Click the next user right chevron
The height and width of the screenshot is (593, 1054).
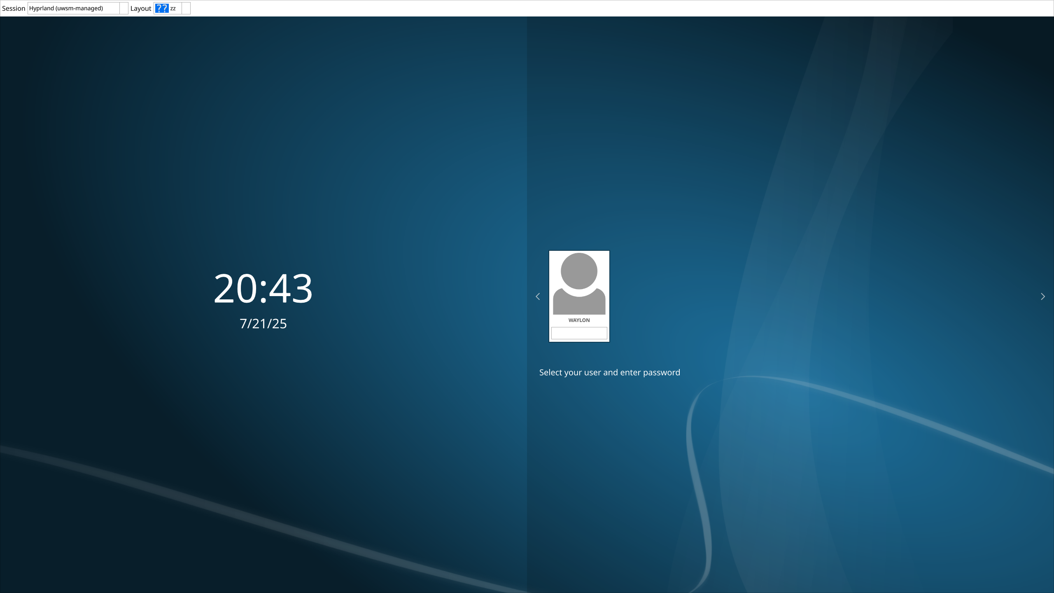[x=1042, y=296]
